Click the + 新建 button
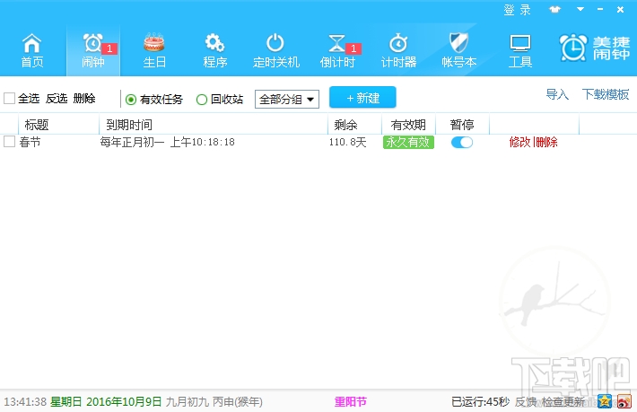This screenshot has width=637, height=412. point(362,98)
